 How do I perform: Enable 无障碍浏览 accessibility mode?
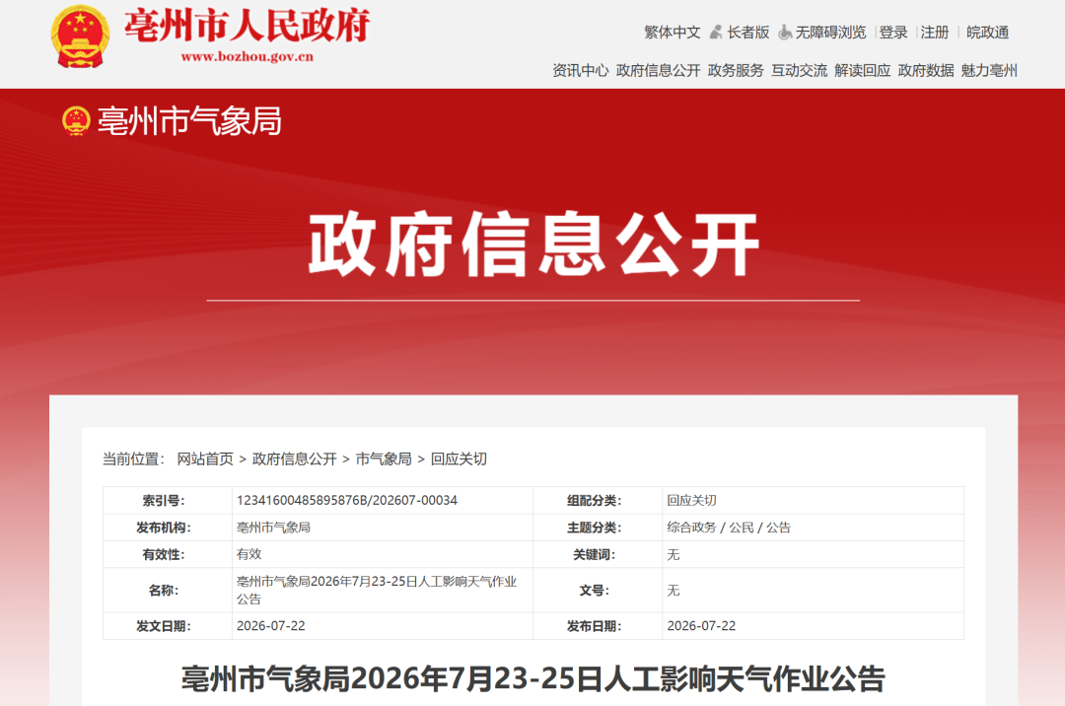830,32
